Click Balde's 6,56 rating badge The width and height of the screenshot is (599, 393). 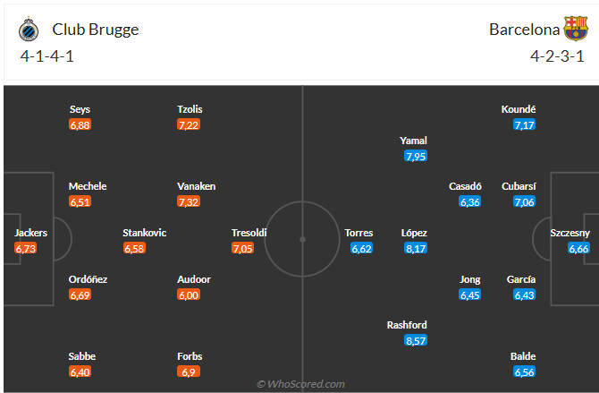point(524,372)
